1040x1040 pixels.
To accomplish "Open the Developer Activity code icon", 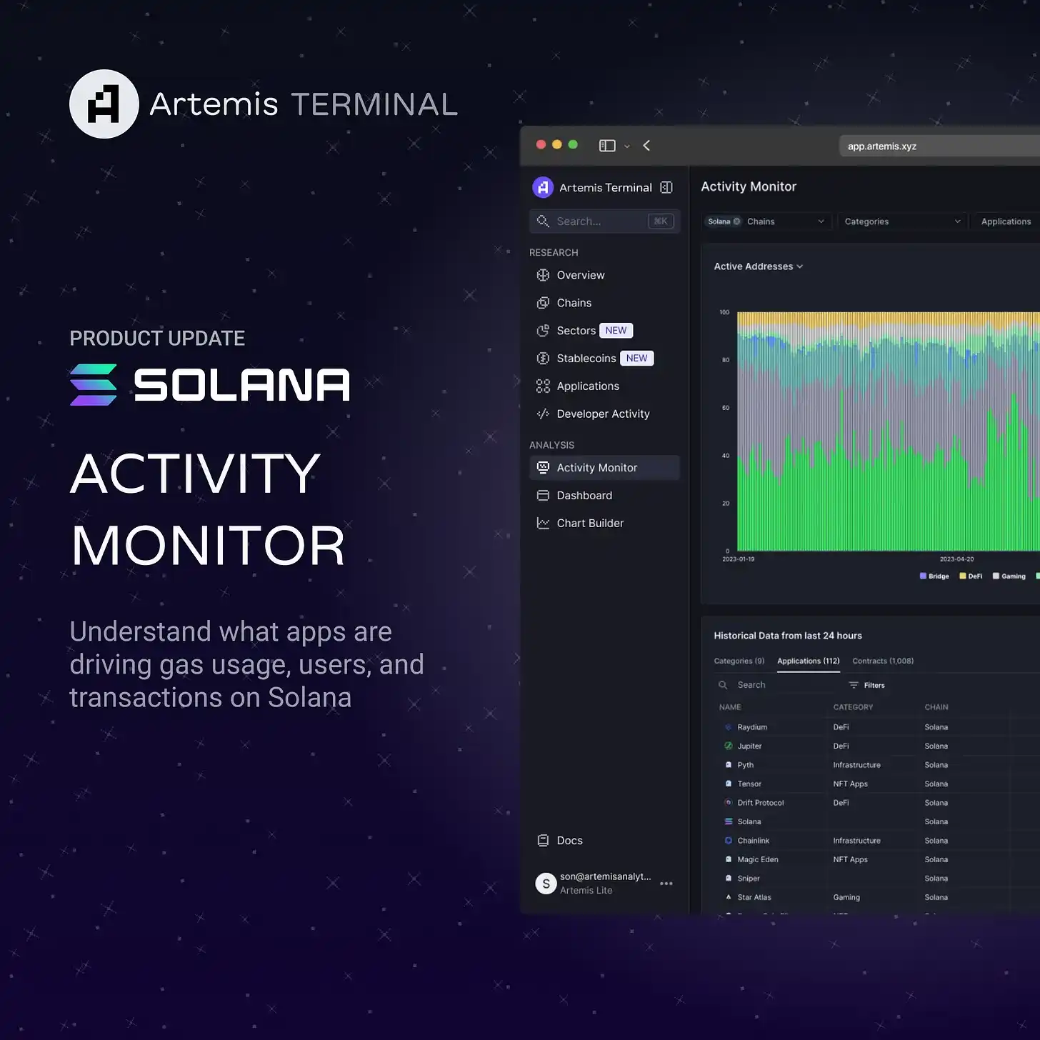I will click(x=543, y=414).
